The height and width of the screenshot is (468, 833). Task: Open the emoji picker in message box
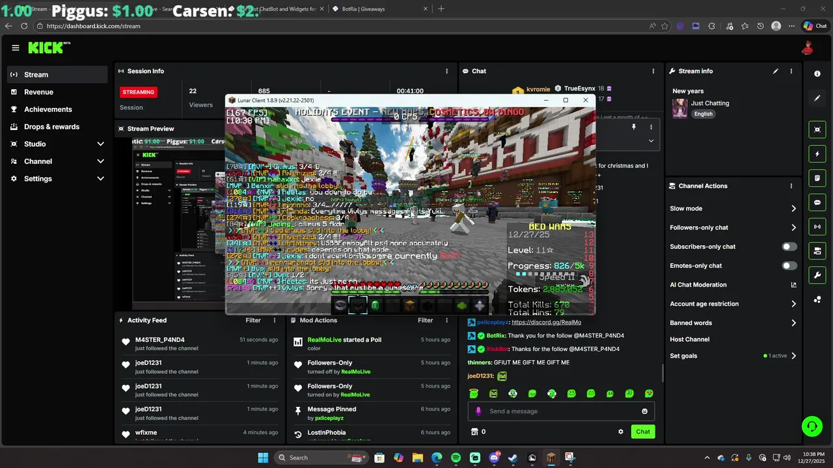pyautogui.click(x=645, y=411)
